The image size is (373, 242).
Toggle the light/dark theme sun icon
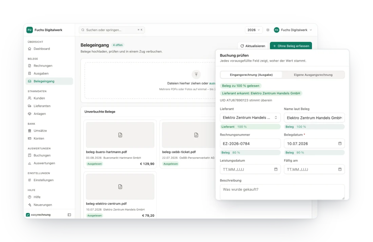pos(268,30)
